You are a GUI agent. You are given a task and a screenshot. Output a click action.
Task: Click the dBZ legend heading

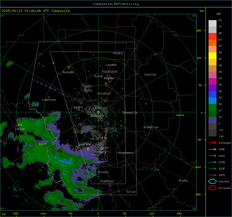[x=219, y=14]
